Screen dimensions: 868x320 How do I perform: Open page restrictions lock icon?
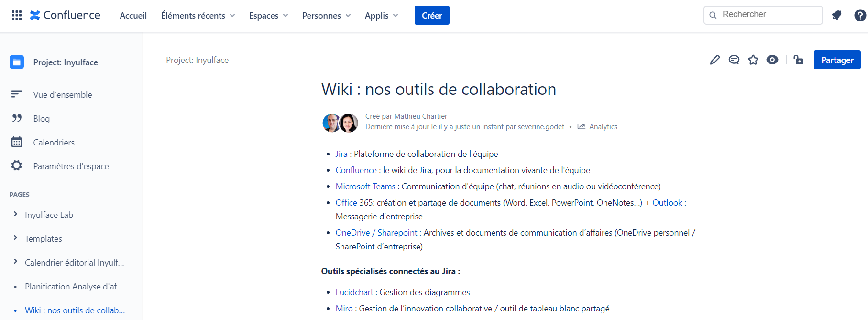pyautogui.click(x=799, y=60)
